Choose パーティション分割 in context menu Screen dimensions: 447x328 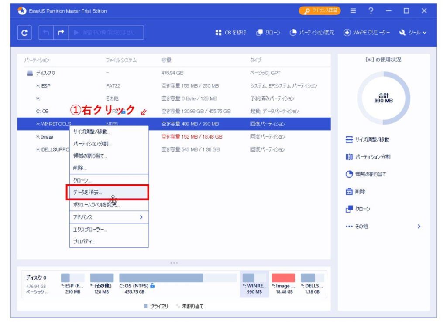(x=109, y=144)
